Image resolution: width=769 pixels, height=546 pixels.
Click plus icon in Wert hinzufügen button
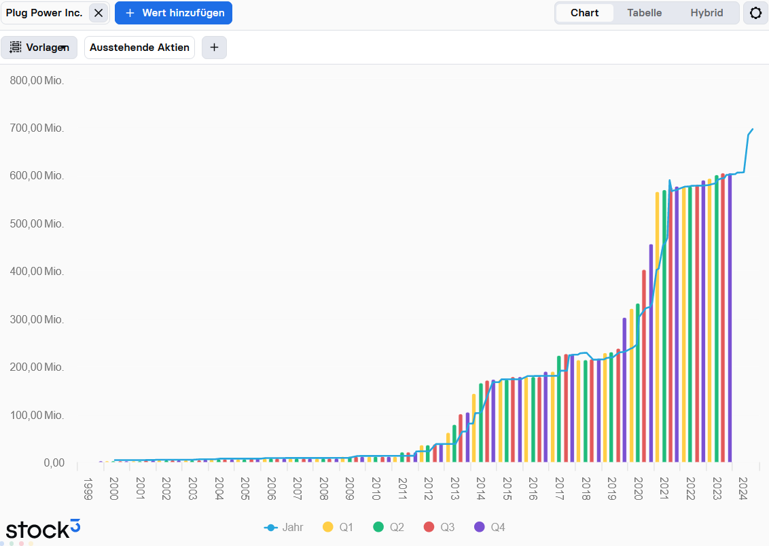click(x=130, y=13)
